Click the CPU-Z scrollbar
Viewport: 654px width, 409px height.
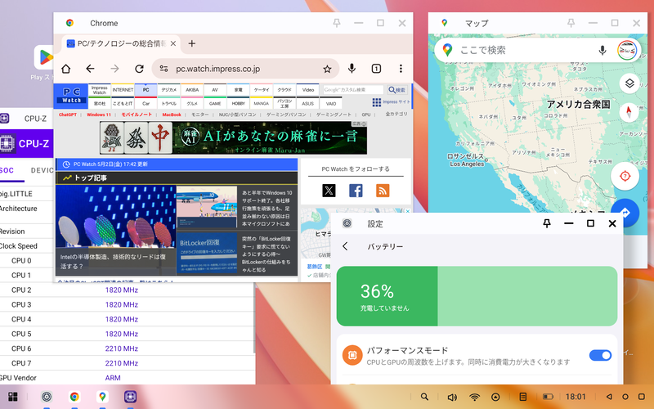coord(254,317)
